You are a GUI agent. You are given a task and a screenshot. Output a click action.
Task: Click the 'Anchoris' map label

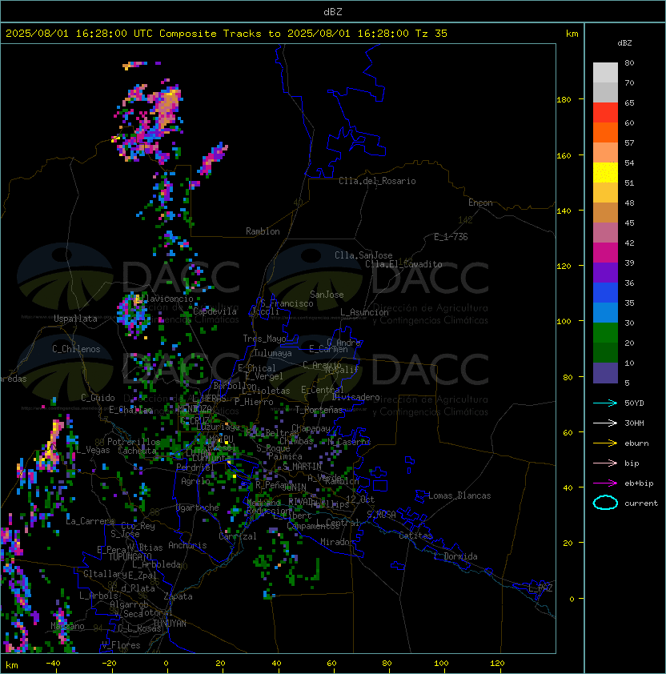[187, 545]
